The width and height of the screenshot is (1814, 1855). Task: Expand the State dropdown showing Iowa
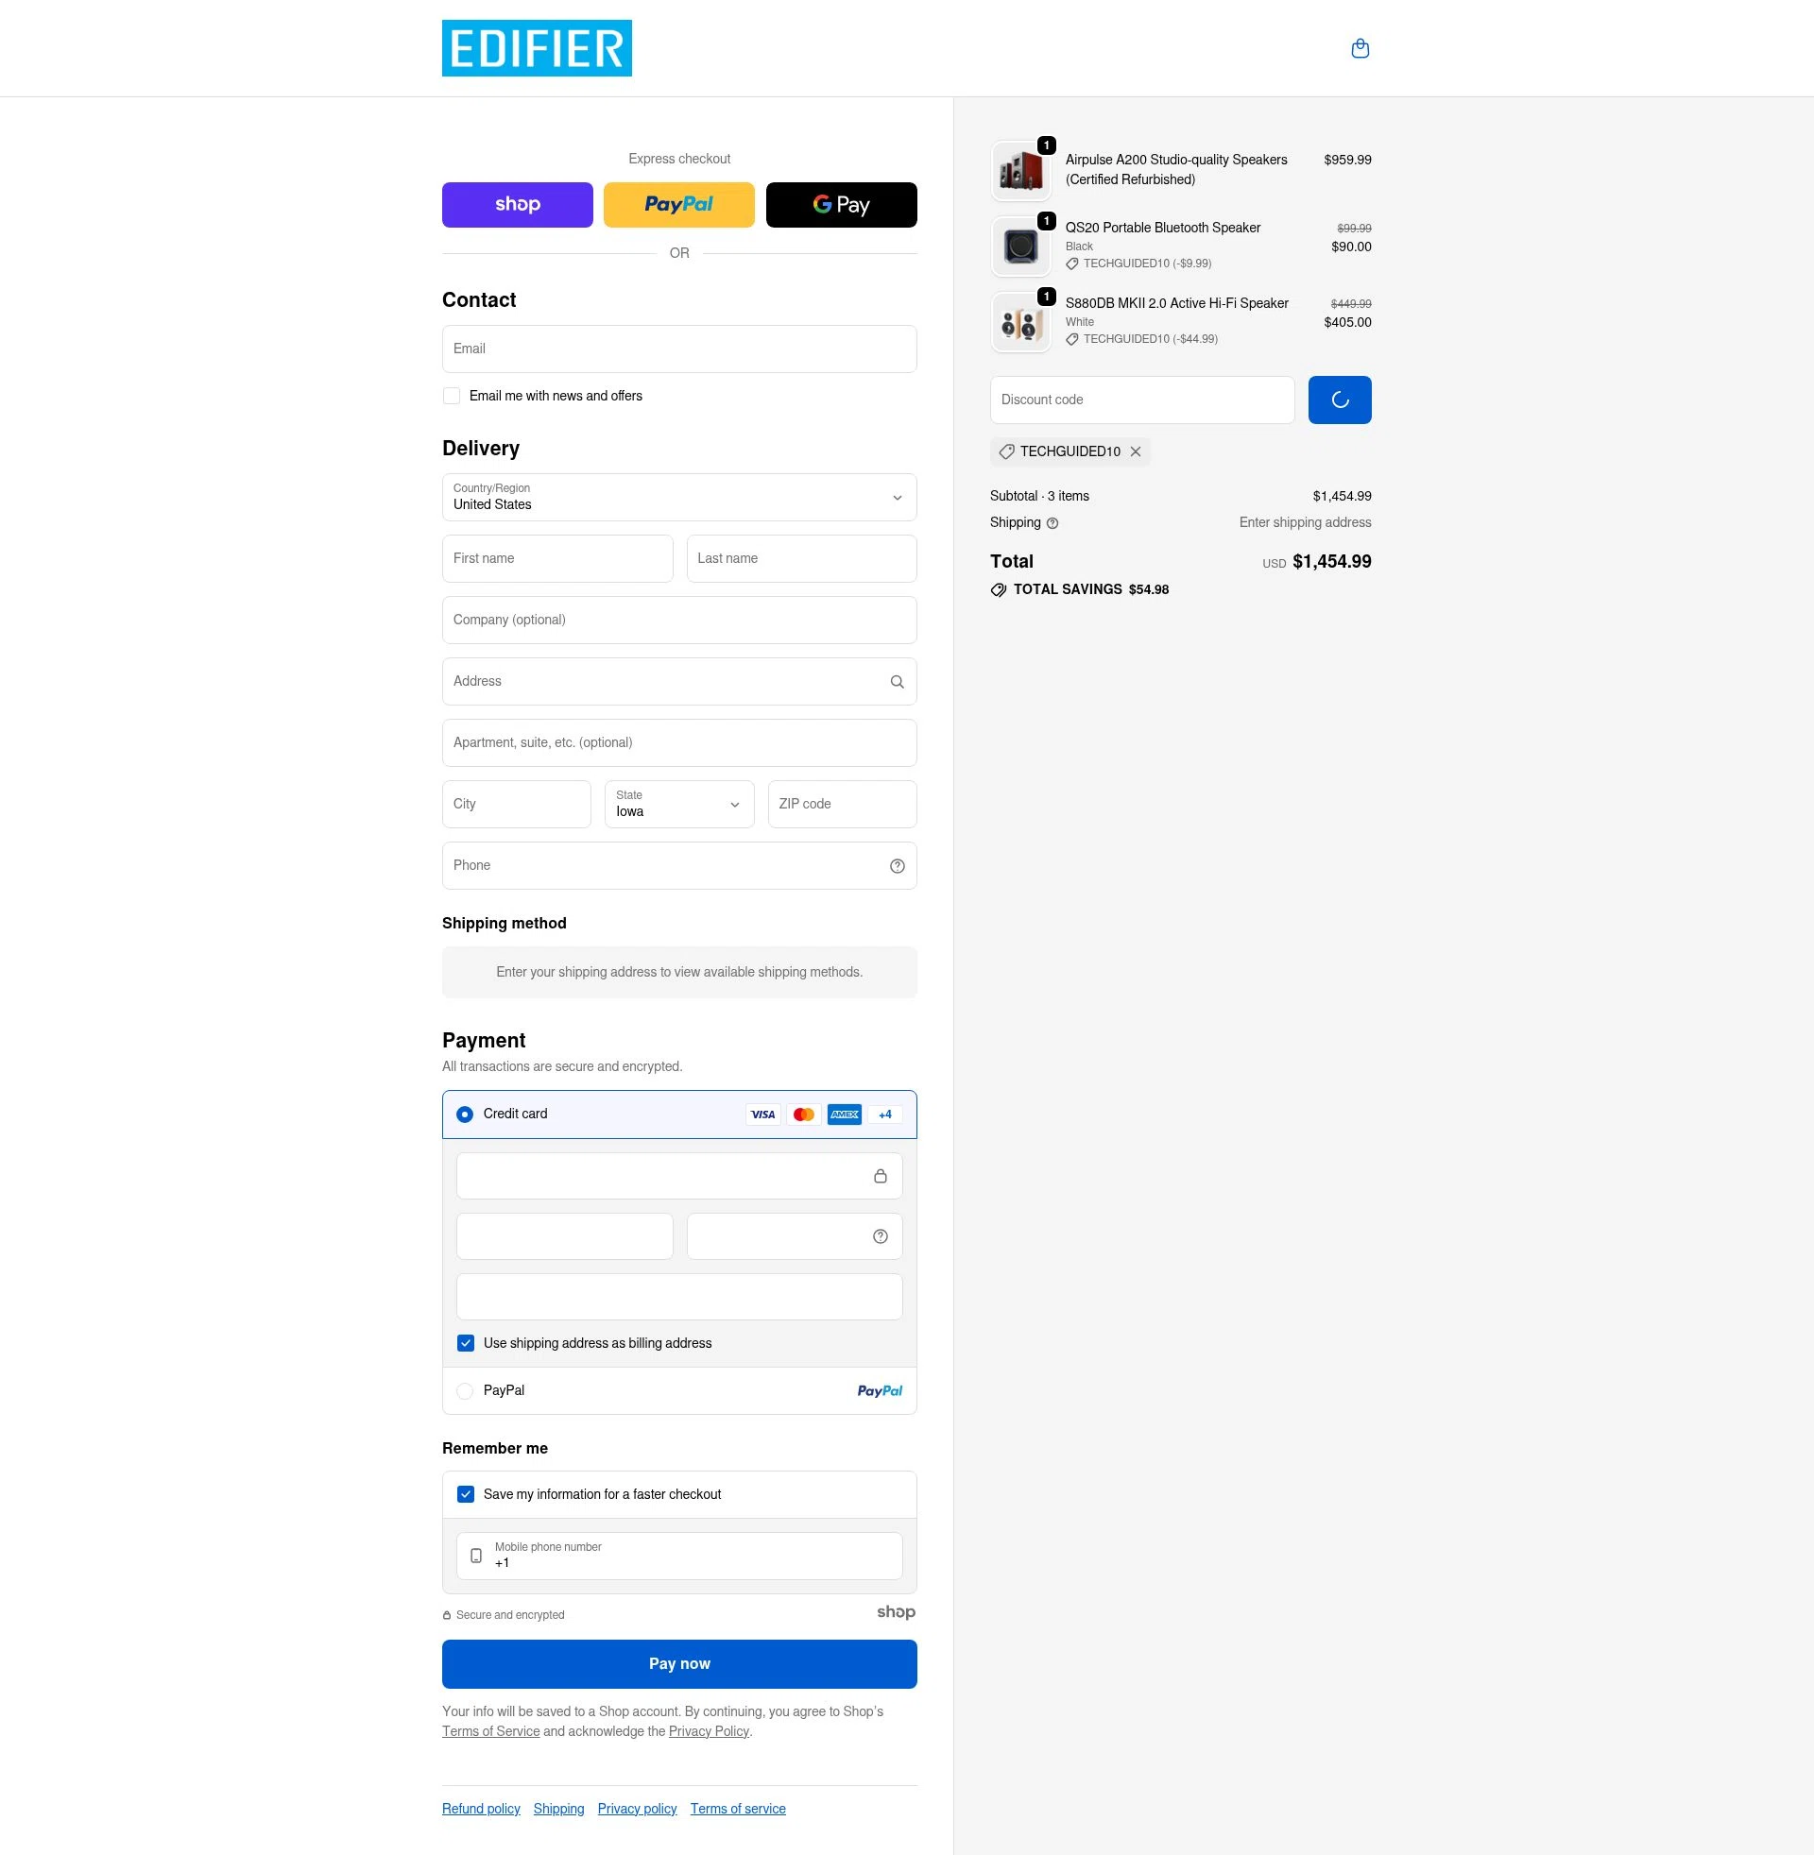pyautogui.click(x=678, y=804)
